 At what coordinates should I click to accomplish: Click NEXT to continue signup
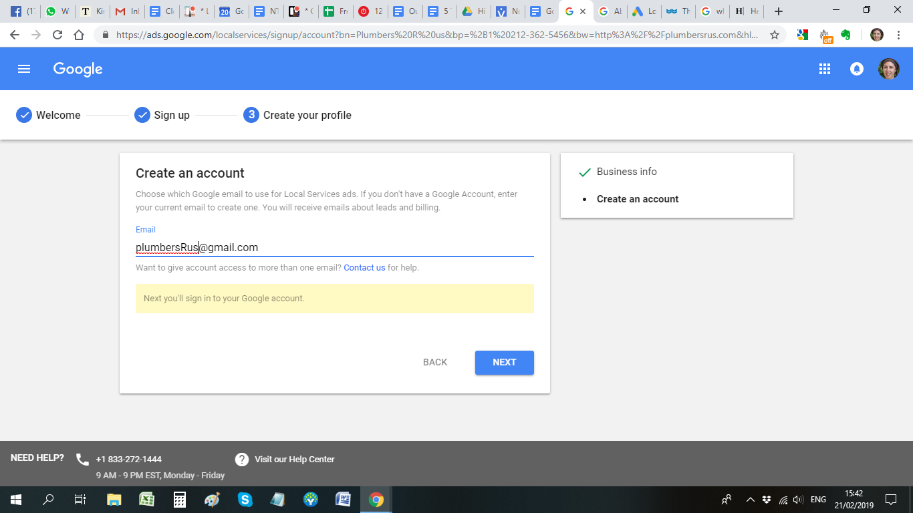505,363
